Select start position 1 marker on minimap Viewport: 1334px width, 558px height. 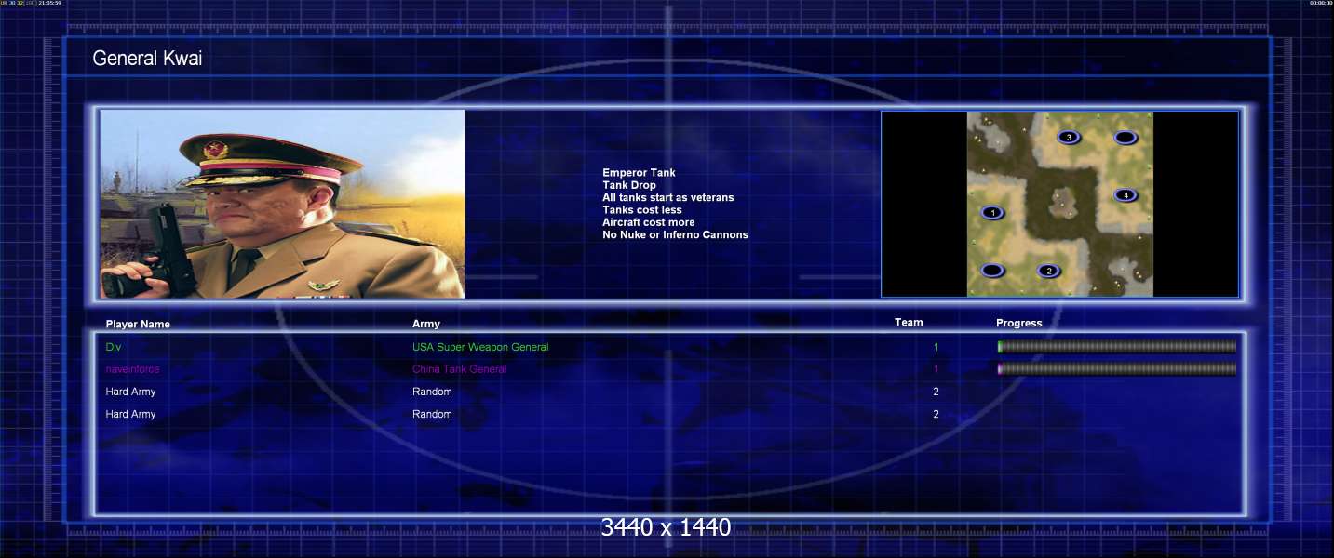[993, 213]
